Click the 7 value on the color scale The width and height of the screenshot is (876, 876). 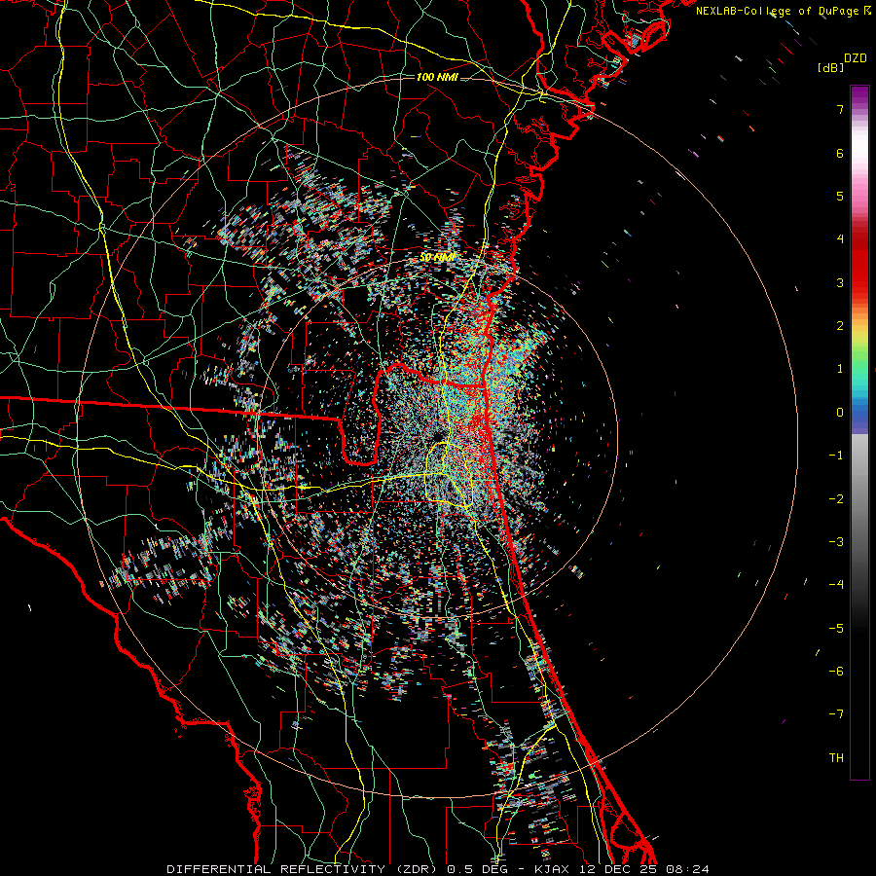pyautogui.click(x=840, y=109)
